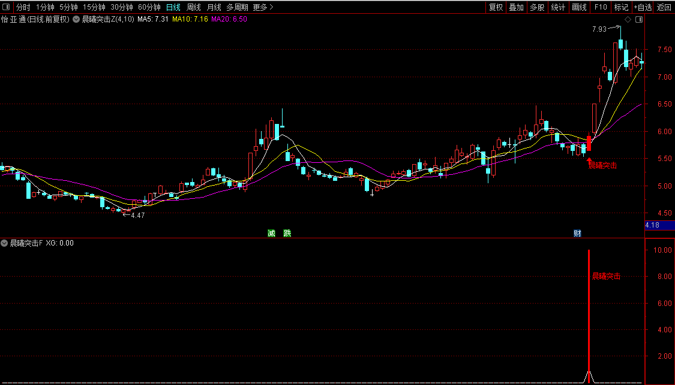Click the 7.50 price axis label
This screenshot has height=385, width=675.
(664, 50)
